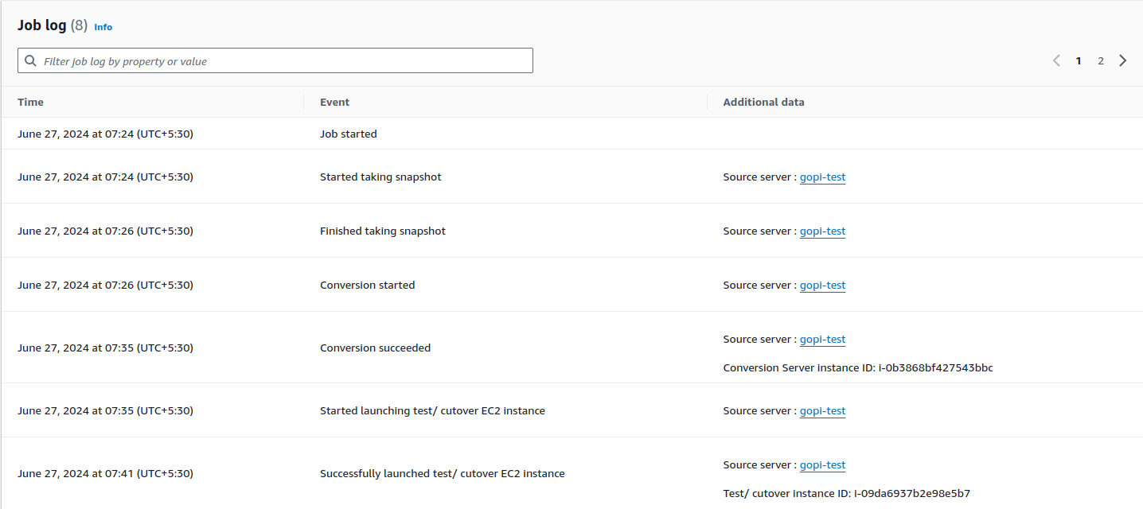Select the Job started event text

pyautogui.click(x=349, y=134)
